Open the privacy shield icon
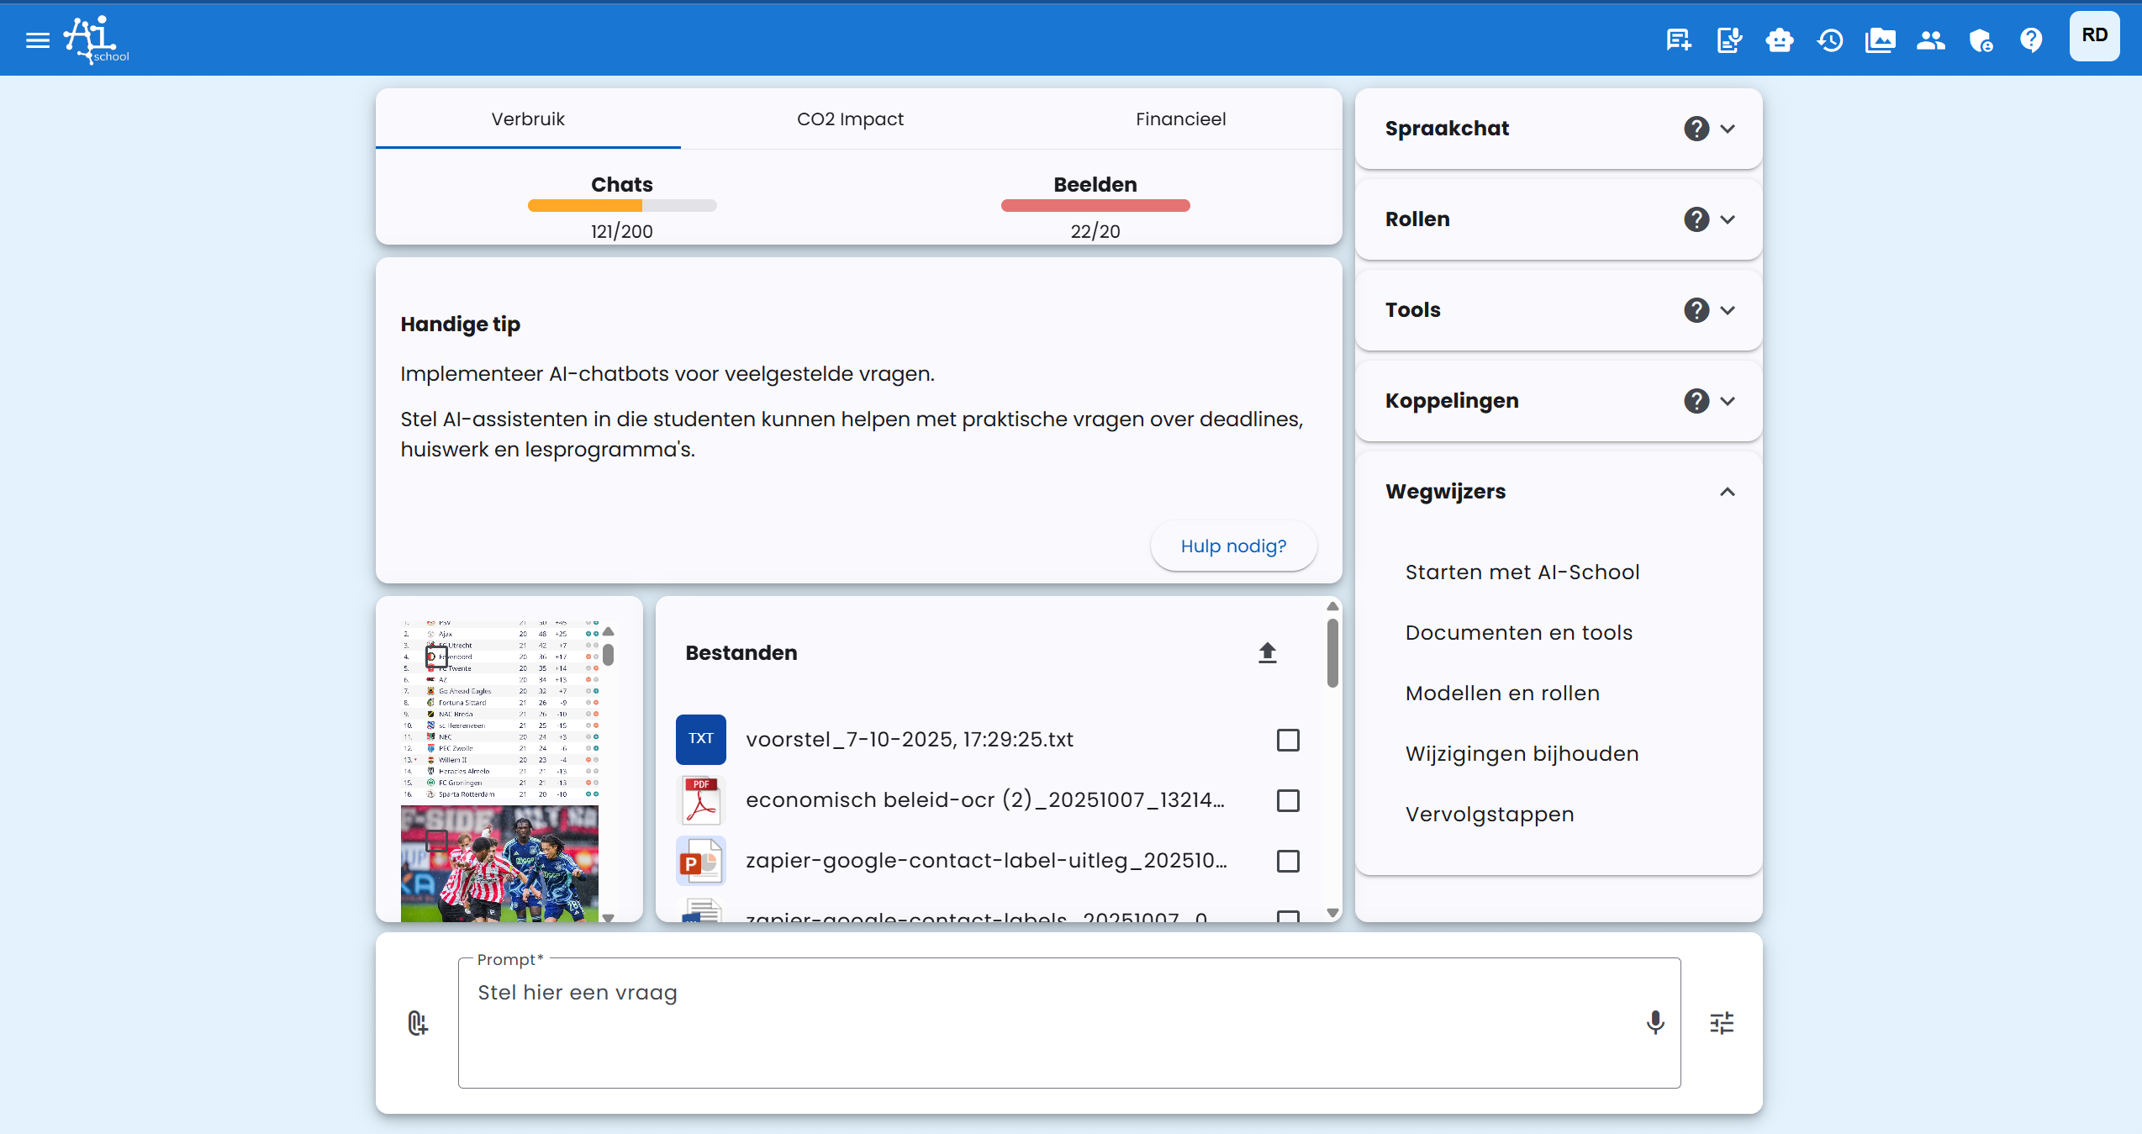The image size is (2142, 1134). click(x=1981, y=40)
